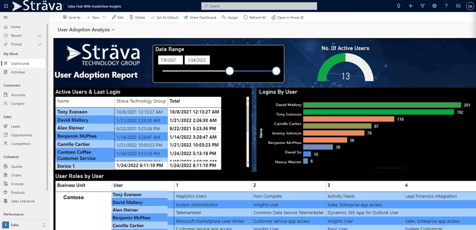Toggle the hamburger site map menu

tap(6, 17)
